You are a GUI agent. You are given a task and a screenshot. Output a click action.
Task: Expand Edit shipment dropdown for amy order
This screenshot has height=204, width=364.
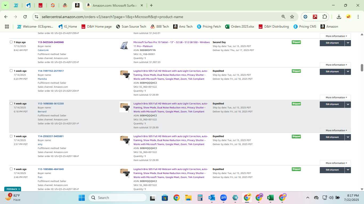[x=348, y=137]
